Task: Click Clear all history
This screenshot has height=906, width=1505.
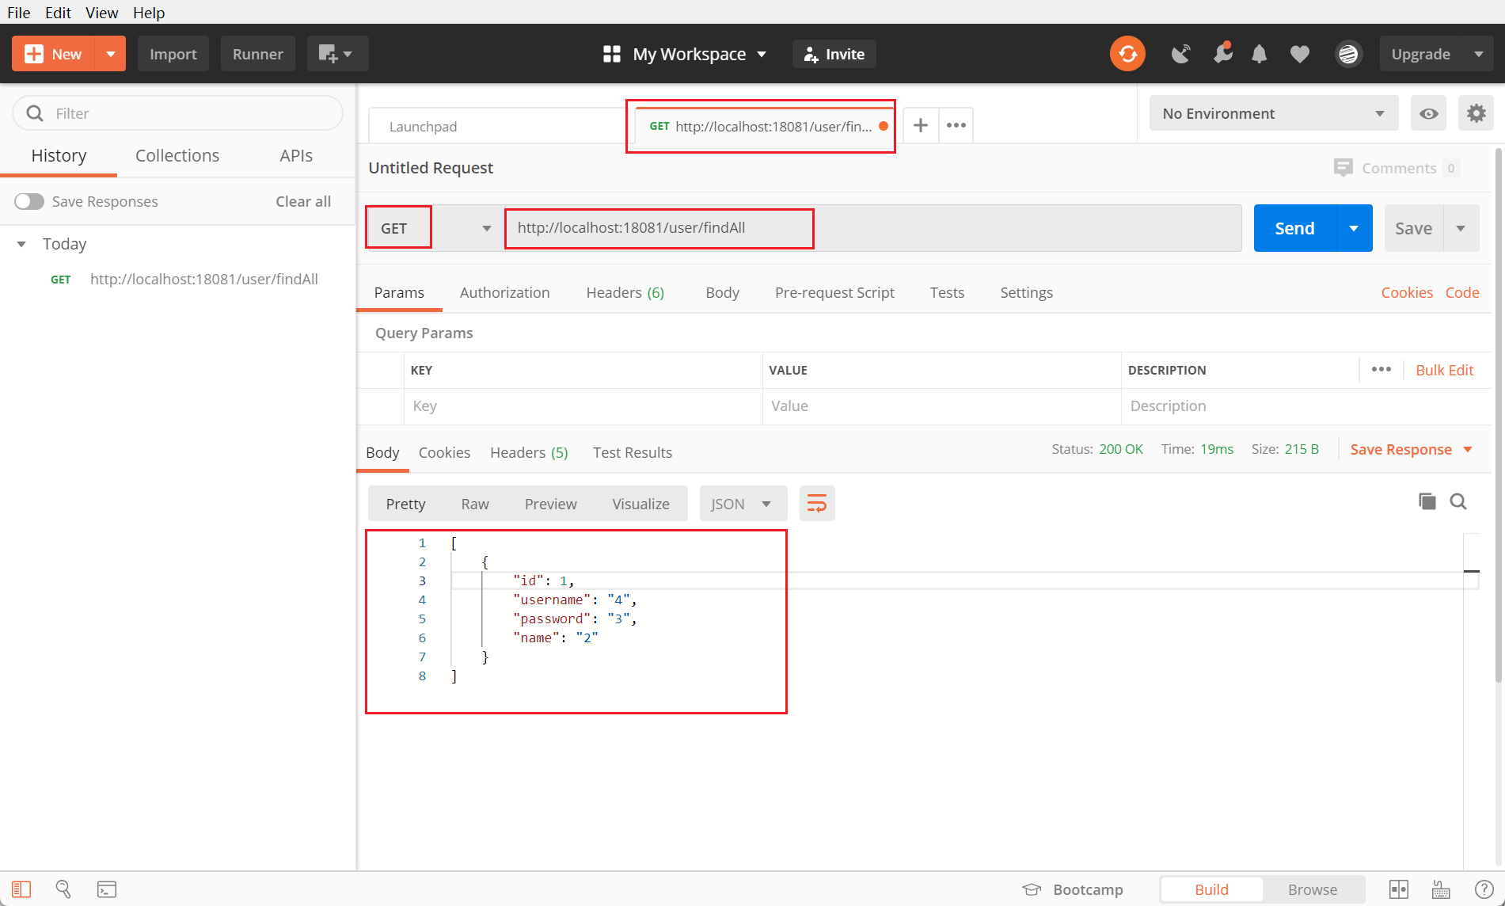Action: tap(303, 201)
